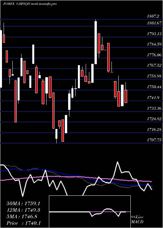
Task: Click the MACD inset chart panel
Action: point(90,212)
